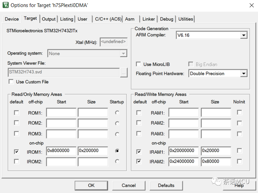The width and height of the screenshot is (258, 193).
Task: Expand the ARM Compiler version dropdown
Action: [x=244, y=35]
